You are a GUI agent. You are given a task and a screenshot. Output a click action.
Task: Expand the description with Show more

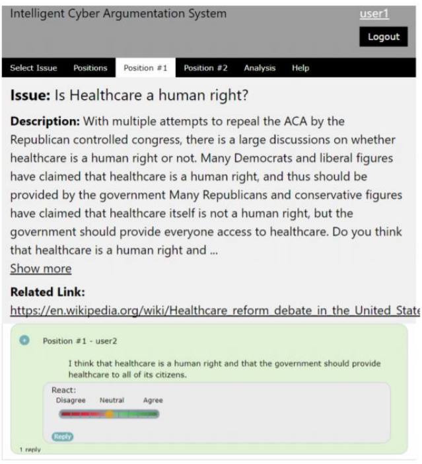41,268
